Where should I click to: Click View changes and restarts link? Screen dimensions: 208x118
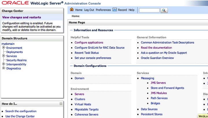[21, 17]
